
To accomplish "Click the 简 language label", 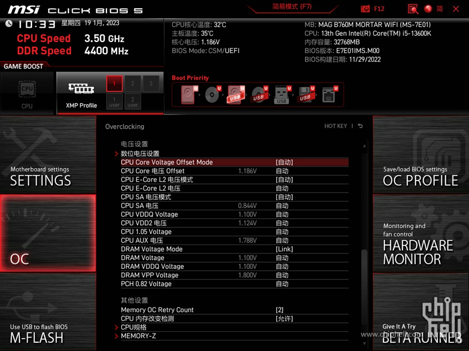I will click(439, 9).
